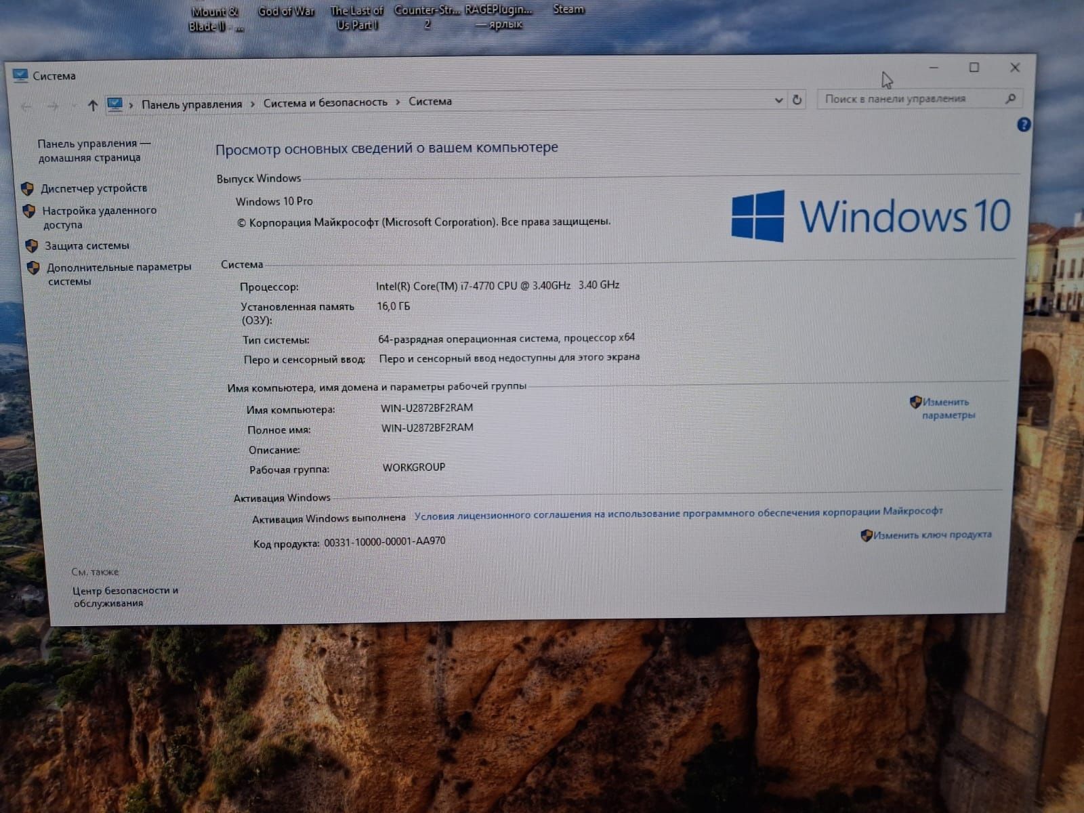Click Изменить ключ продукта link
Image resolution: width=1084 pixels, height=813 pixels.
click(932, 535)
